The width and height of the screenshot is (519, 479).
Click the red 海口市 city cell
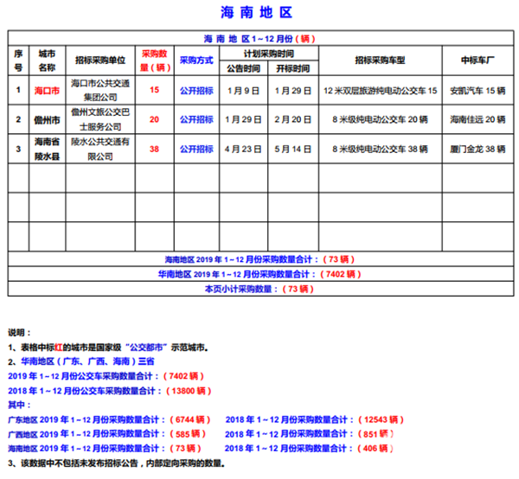point(47,90)
